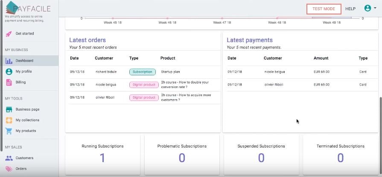
Task: Open Terminated Subscriptions card
Action: pyautogui.click(x=341, y=155)
